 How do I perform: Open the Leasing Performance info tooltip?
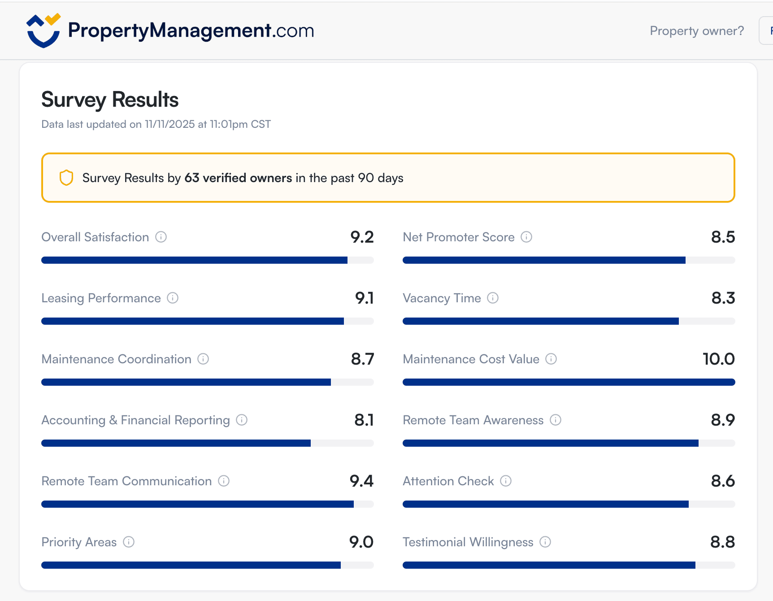click(173, 298)
